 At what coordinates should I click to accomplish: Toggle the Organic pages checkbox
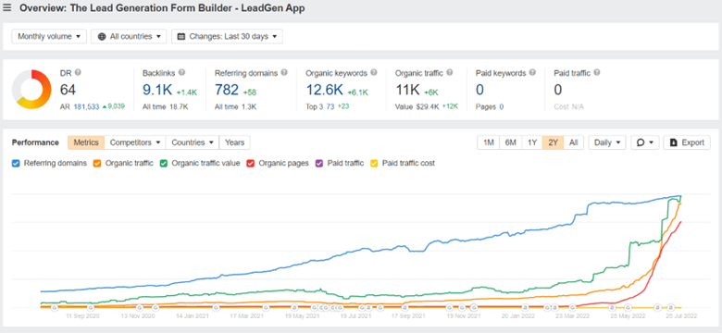point(251,163)
